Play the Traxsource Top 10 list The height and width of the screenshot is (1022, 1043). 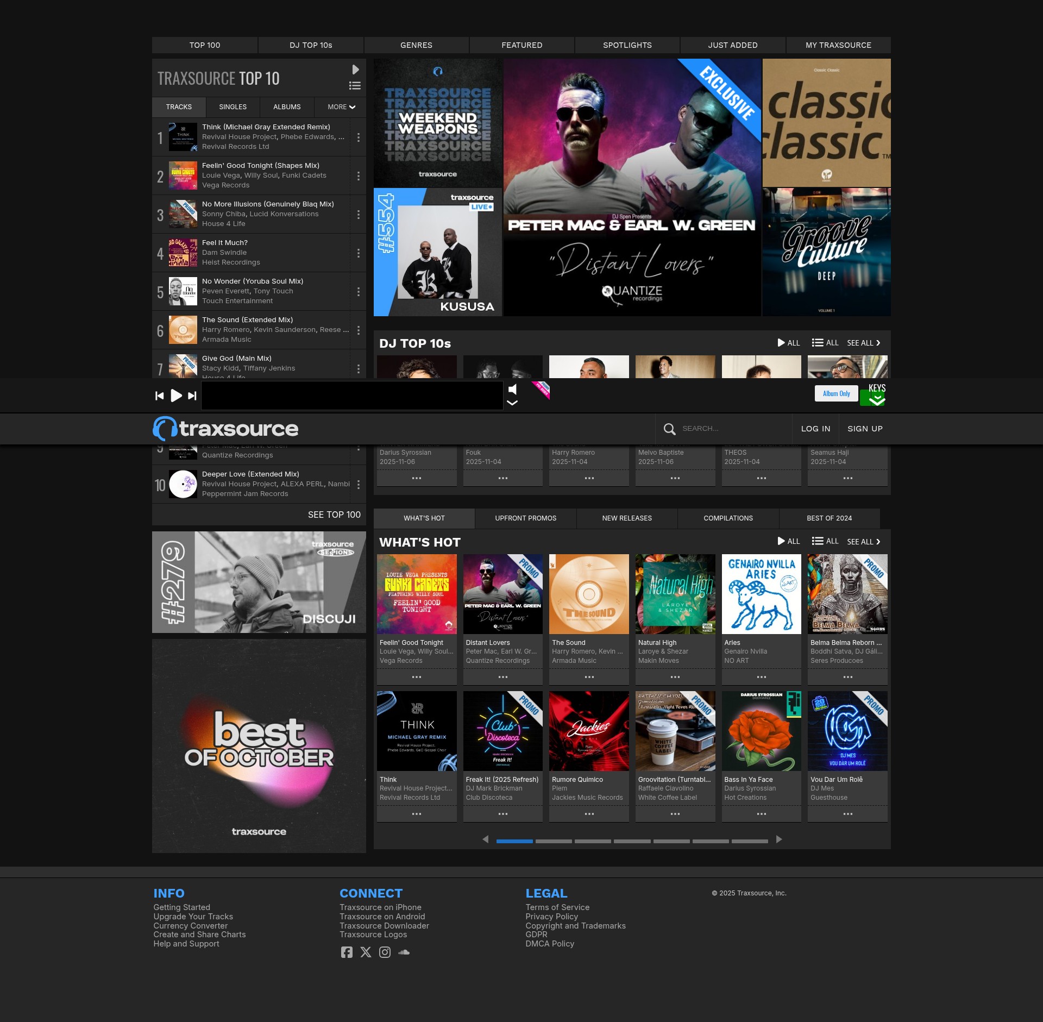coord(355,70)
